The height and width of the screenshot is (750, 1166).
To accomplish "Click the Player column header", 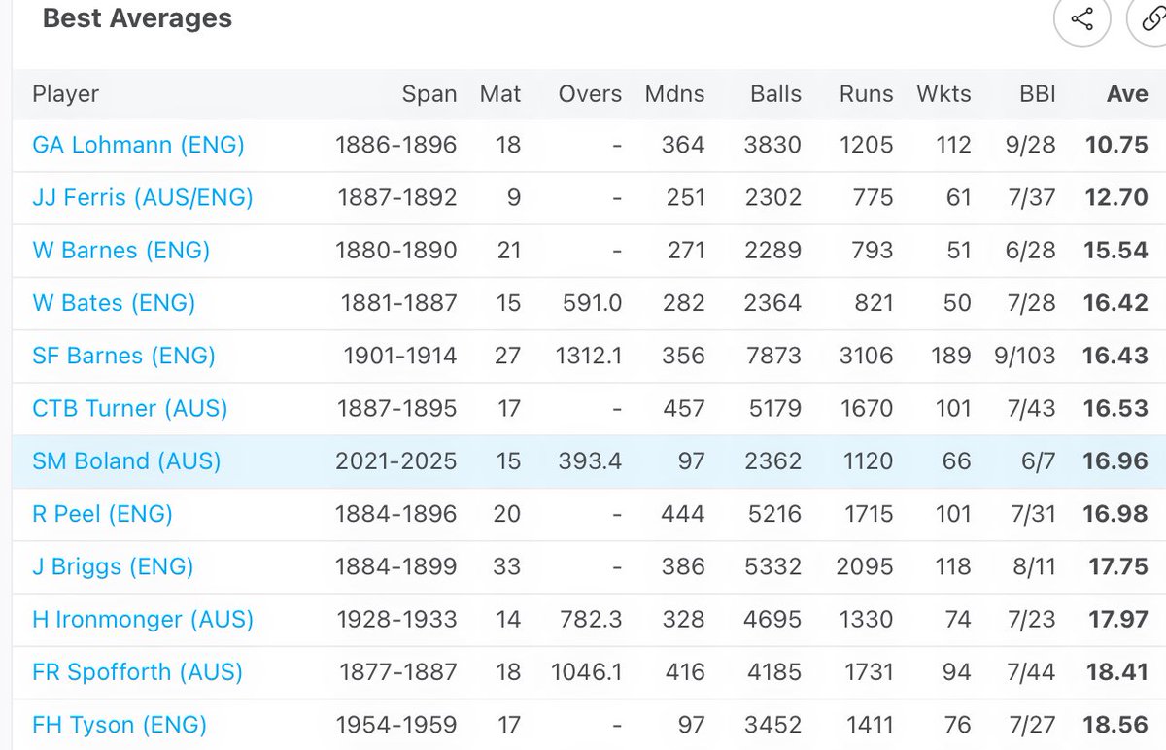I will click(66, 94).
